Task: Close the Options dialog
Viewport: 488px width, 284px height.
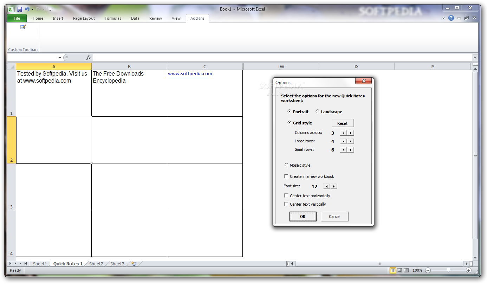Action: 364,81
